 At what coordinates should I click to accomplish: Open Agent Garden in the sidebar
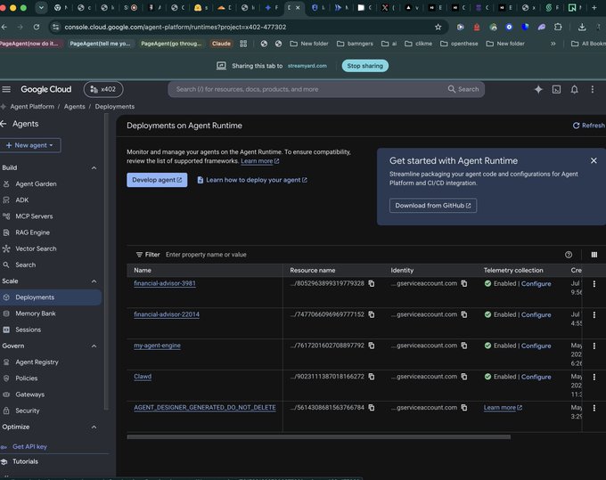click(x=36, y=183)
